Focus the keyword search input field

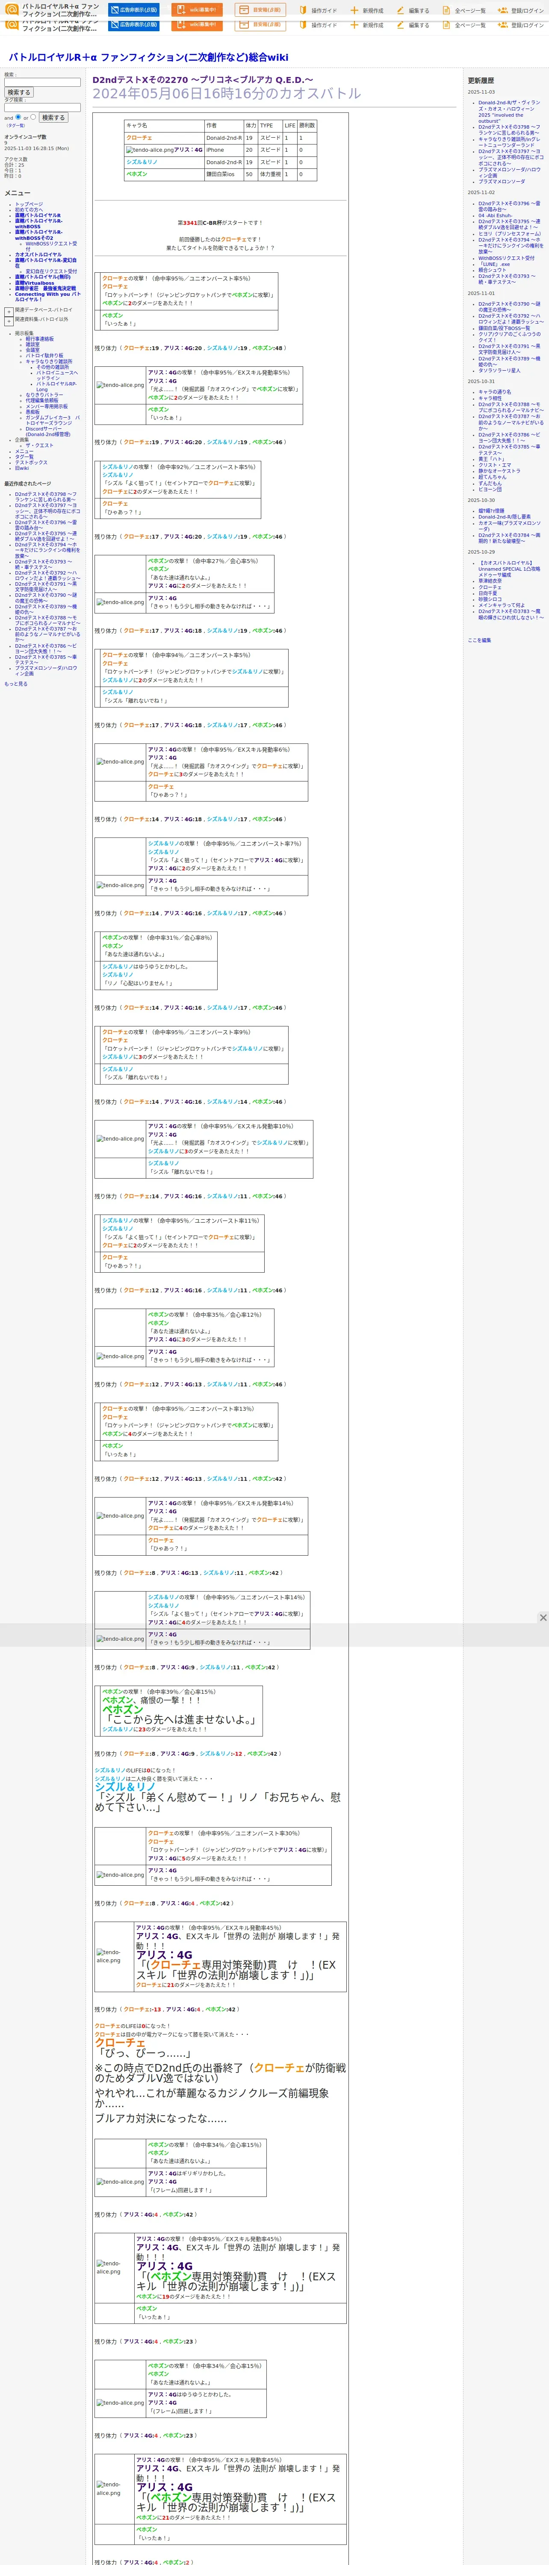pos(42,83)
